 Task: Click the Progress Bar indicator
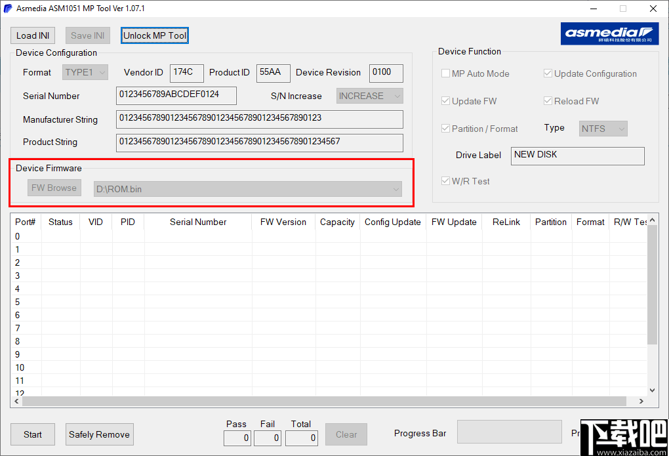(509, 432)
